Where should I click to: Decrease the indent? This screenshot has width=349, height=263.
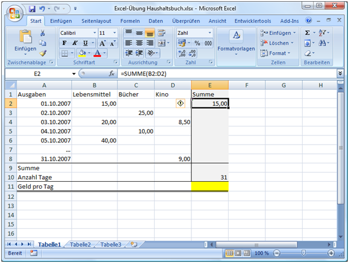click(129, 53)
